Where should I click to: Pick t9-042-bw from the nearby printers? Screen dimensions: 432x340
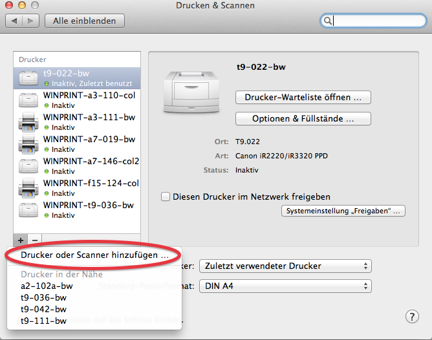coord(43,309)
